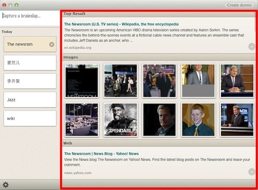The height and width of the screenshot is (190, 258).
Task: Open the newsroom office interior thumbnail
Action: 82,119
